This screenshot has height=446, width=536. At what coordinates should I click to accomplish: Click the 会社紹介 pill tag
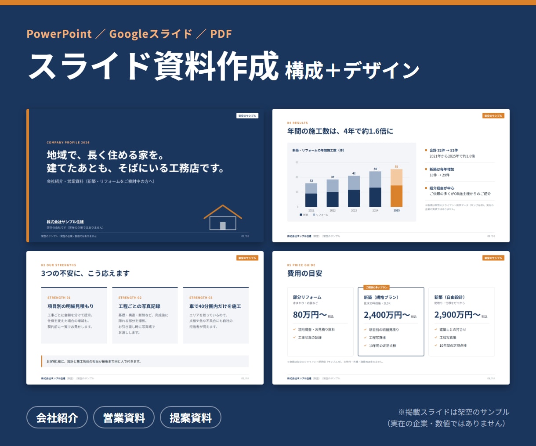click(57, 417)
